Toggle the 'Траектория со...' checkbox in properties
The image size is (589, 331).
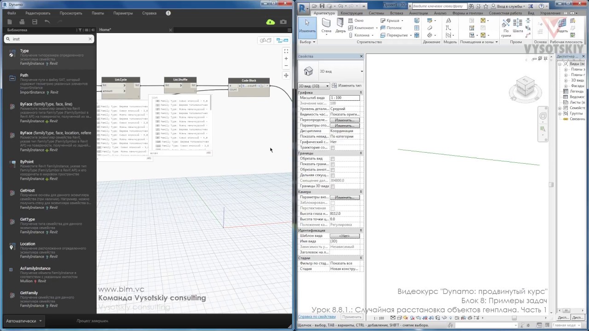(333, 148)
